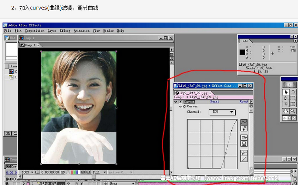Click the stopwatch icon beside Curves property
Screen dimensions: 298x185
184,107
